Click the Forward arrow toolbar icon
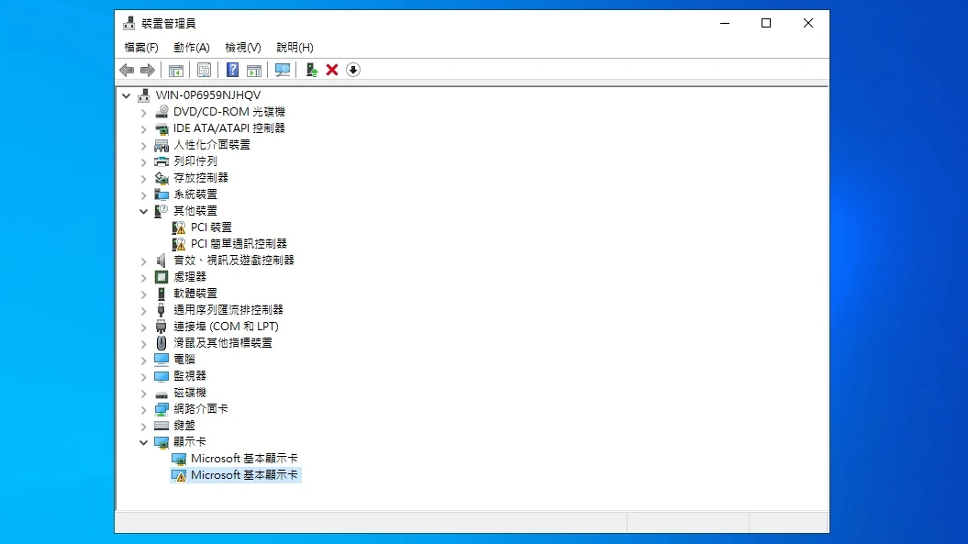This screenshot has width=968, height=544. pos(148,71)
